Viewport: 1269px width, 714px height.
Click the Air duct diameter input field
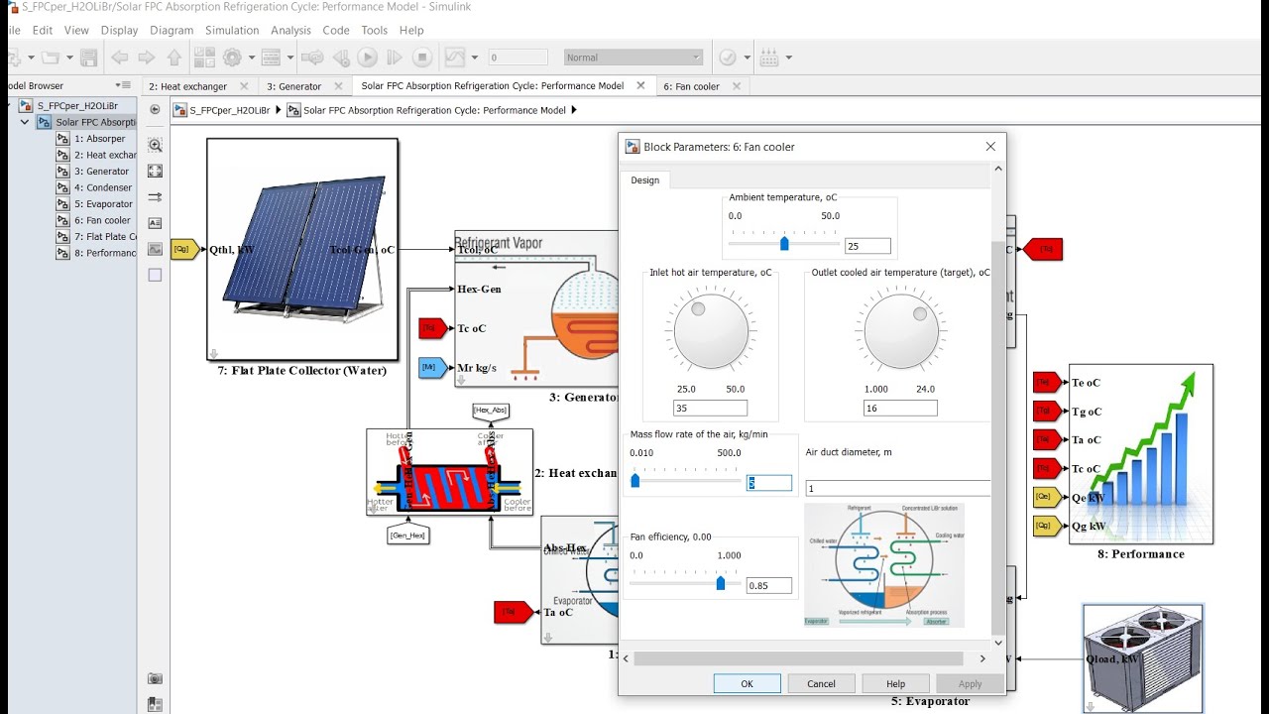897,488
